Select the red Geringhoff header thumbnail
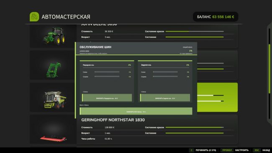Viewport: 272px width, 153px height. 53,129
